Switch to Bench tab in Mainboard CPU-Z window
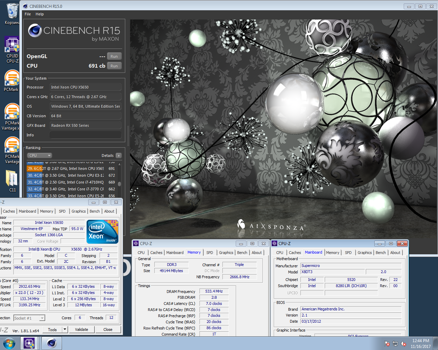438x350 pixels. click(381, 253)
